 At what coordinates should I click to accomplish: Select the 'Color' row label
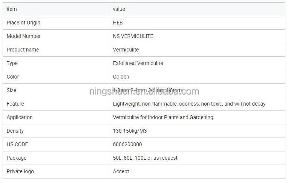(x=12, y=77)
